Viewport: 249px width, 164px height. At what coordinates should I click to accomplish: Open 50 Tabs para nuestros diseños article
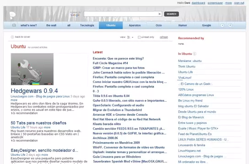click(x=38, y=123)
